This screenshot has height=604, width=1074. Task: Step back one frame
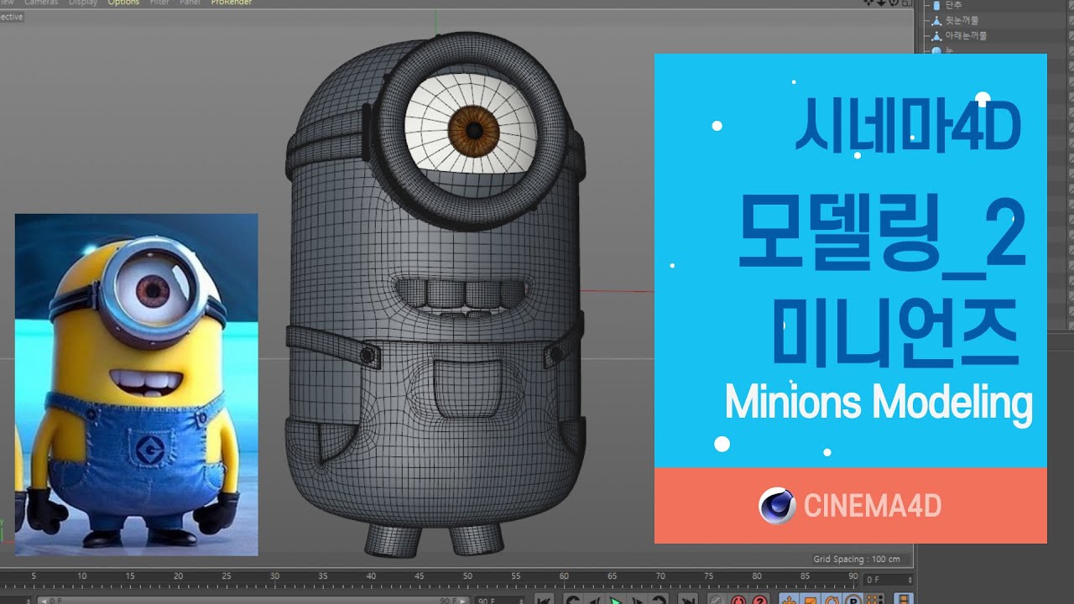[x=595, y=599]
